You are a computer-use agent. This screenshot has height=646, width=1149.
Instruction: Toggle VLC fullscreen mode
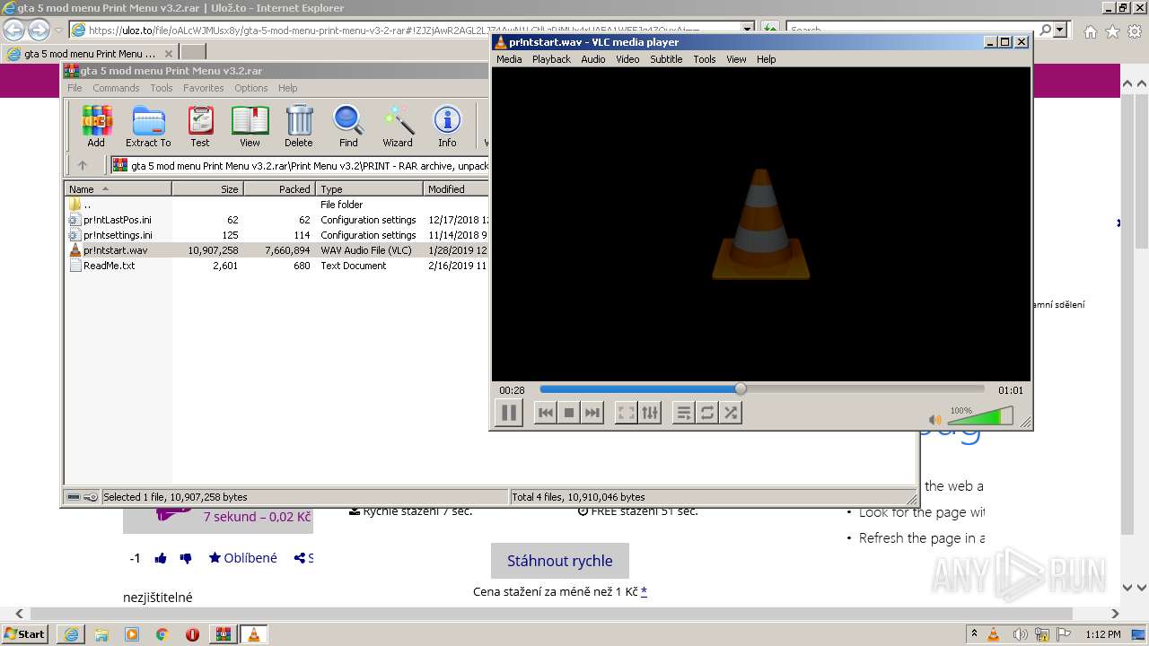[x=627, y=413]
